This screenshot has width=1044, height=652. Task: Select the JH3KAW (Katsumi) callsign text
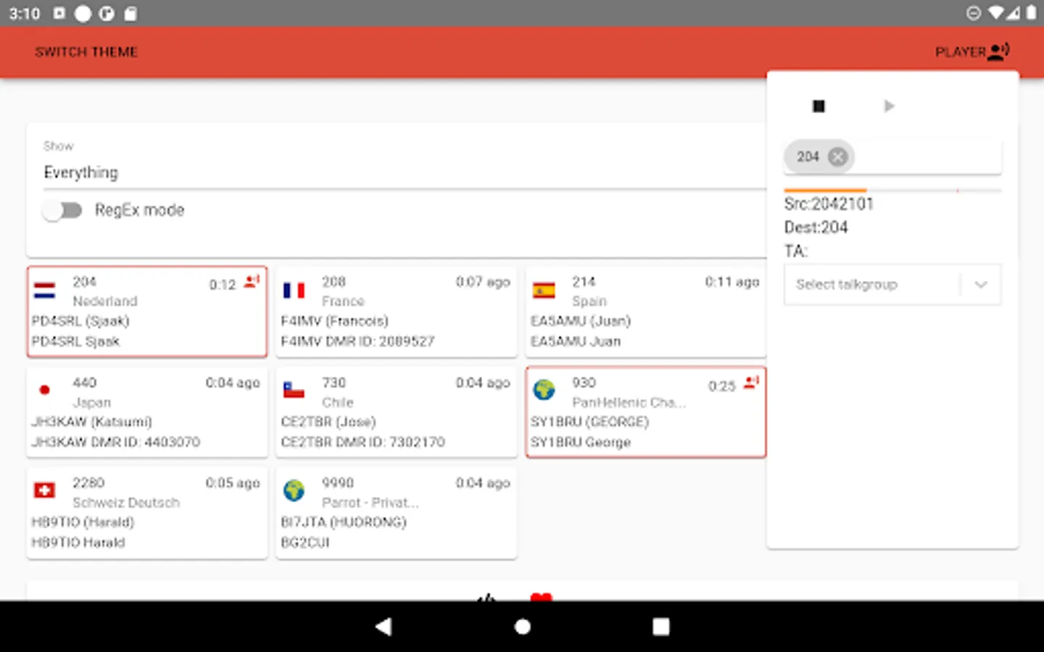91,422
